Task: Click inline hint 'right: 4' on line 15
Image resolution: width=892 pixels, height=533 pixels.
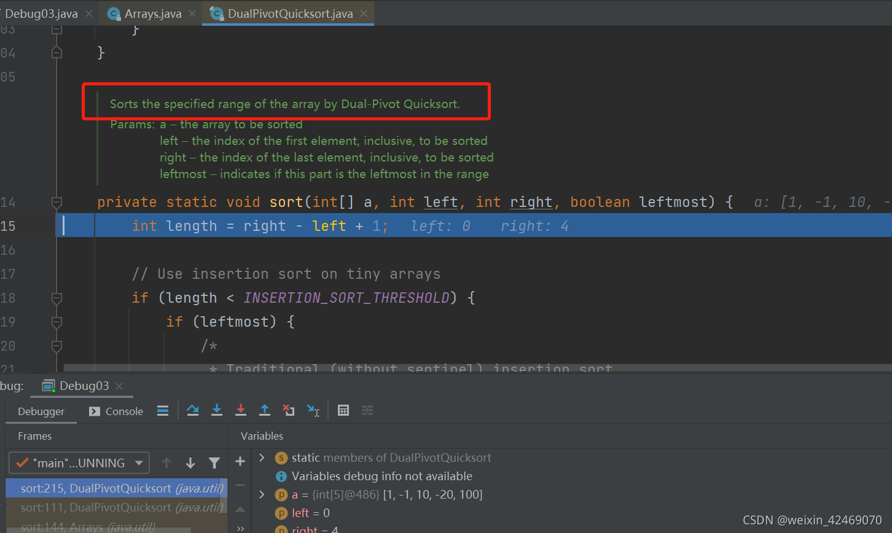Action: [534, 226]
